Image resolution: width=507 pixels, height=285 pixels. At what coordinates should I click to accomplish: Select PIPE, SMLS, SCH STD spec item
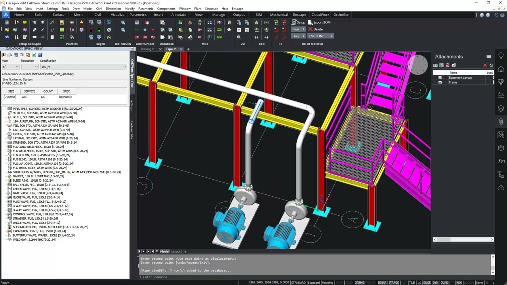pyautogui.click(x=48, y=108)
